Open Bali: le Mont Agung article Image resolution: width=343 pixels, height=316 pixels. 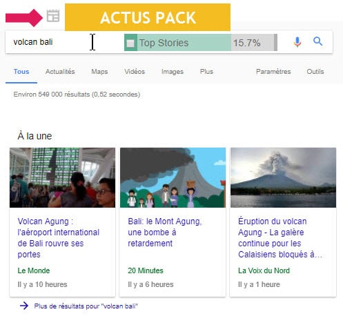(164, 233)
